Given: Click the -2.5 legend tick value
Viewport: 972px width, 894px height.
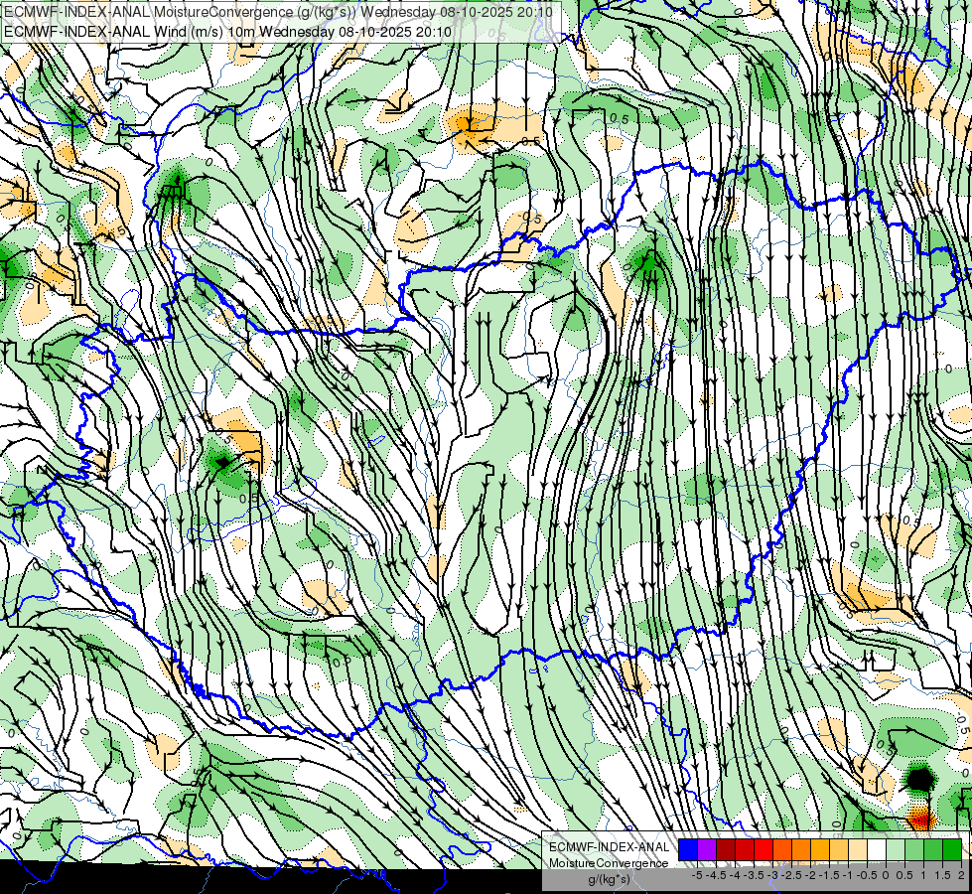Looking at the screenshot, I should [791, 875].
